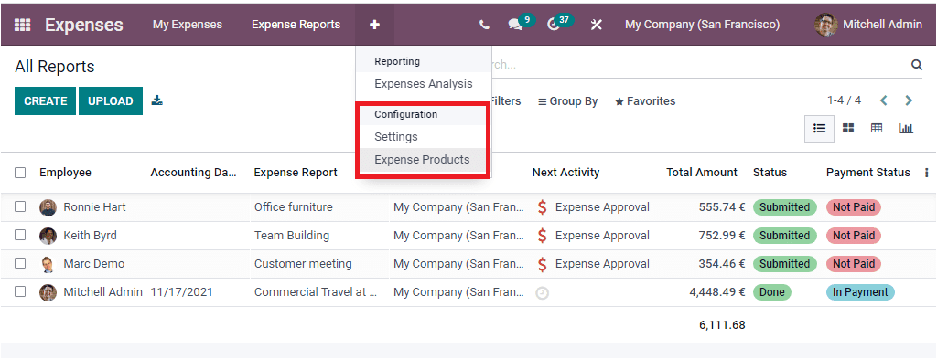The image size is (937, 359).
Task: Sort by Expense Report column header
Action: (296, 173)
